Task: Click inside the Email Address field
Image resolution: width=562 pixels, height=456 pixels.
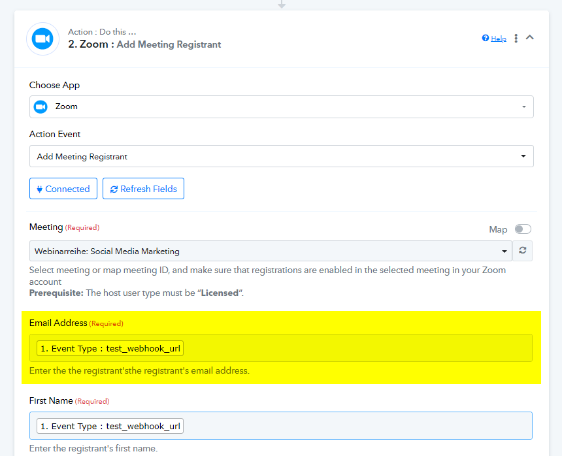Action: pos(280,348)
